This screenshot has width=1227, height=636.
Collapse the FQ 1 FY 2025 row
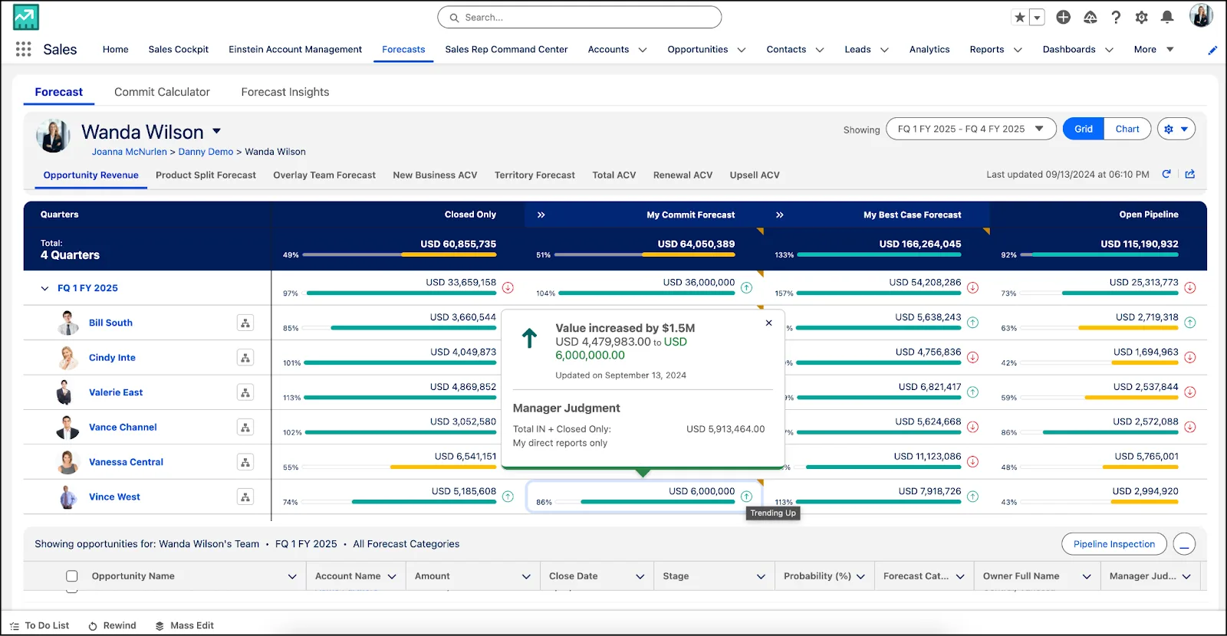[44, 288]
